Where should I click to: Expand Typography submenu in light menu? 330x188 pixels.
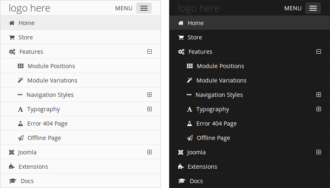[149, 109]
